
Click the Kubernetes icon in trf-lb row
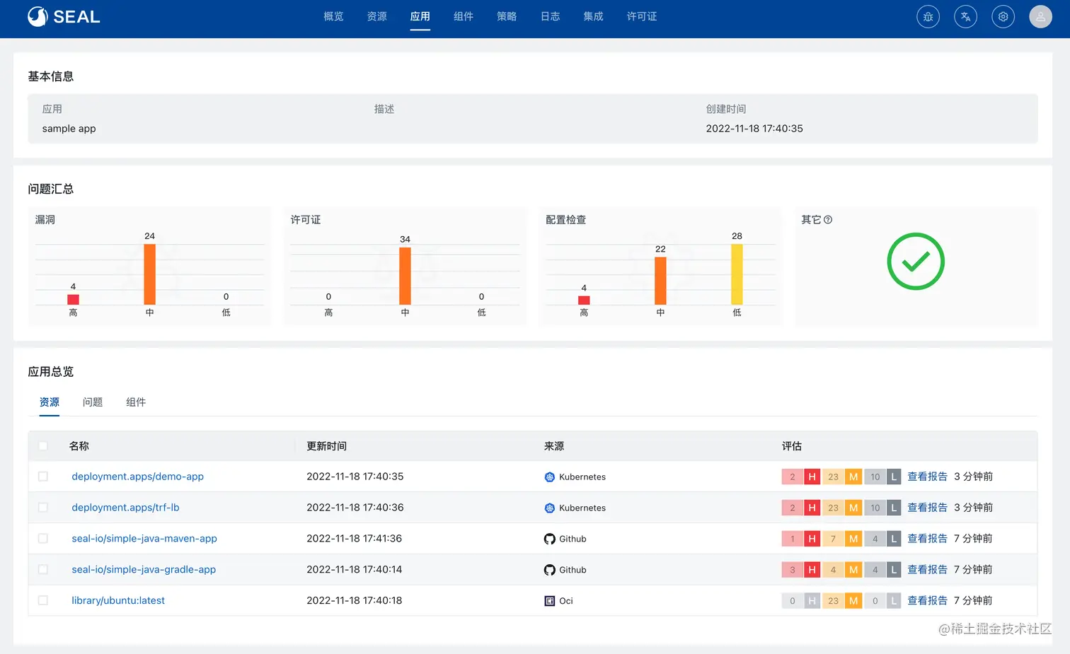(550, 508)
